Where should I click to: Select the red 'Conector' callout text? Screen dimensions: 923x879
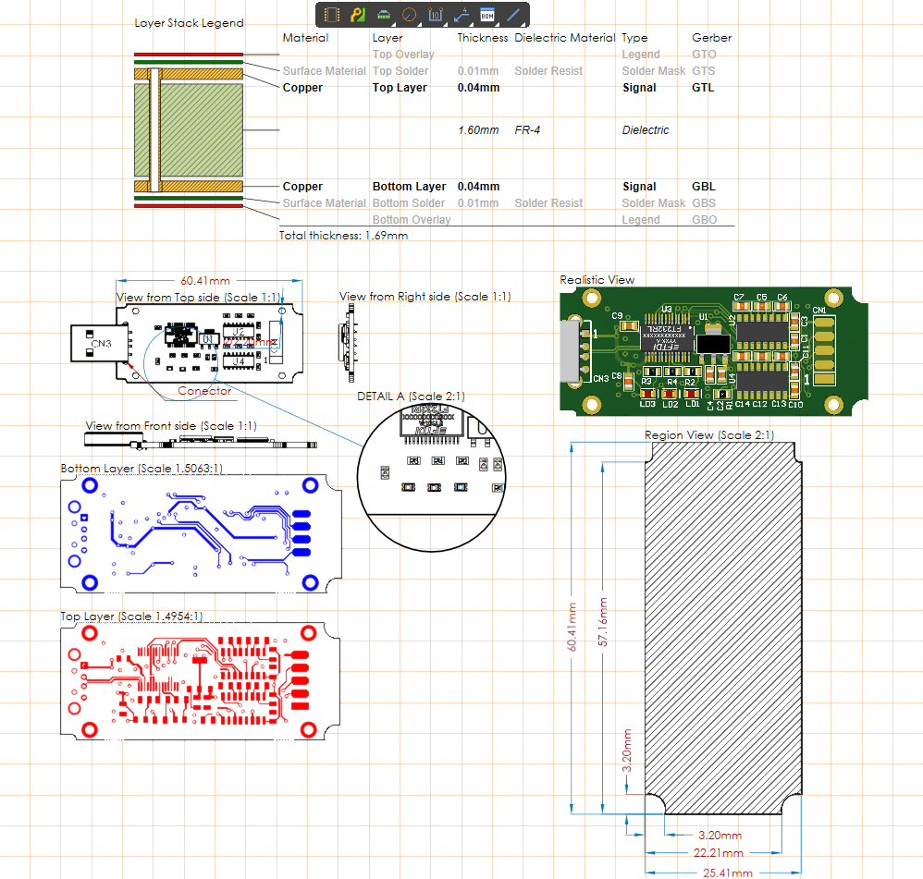click(204, 391)
